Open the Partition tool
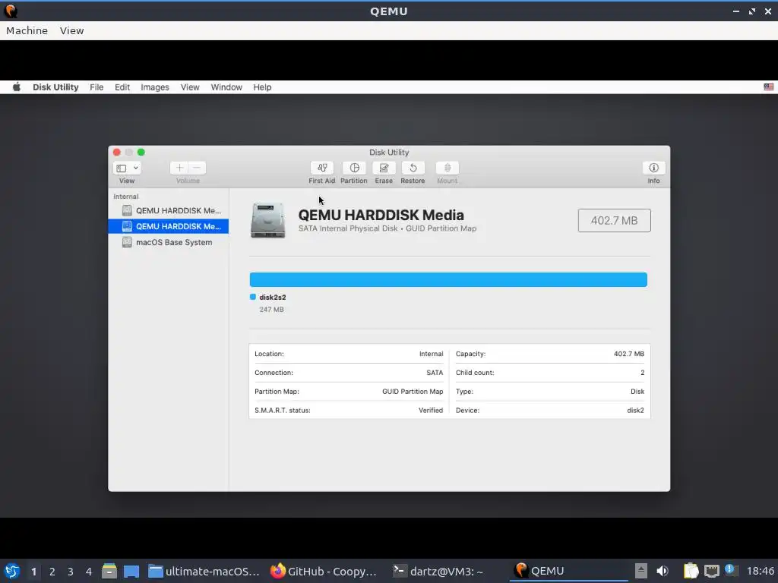 tap(354, 168)
